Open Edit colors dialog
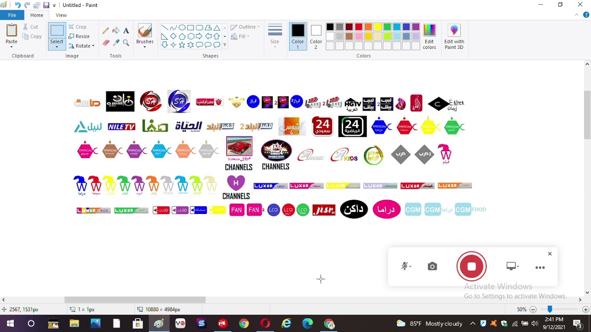Image resolution: width=591 pixels, height=332 pixels. click(429, 36)
